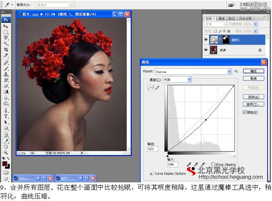The height and width of the screenshot is (201, 272).
Task: Open the document status bar arrow menu
Action: click(x=82, y=153)
